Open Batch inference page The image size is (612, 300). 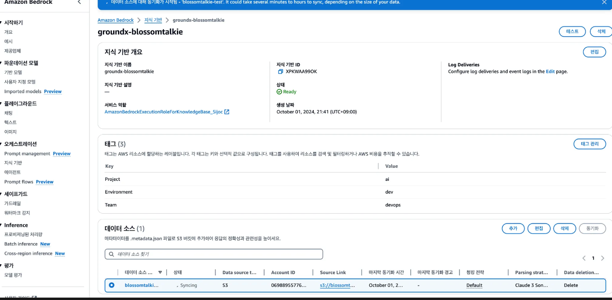(x=21, y=244)
